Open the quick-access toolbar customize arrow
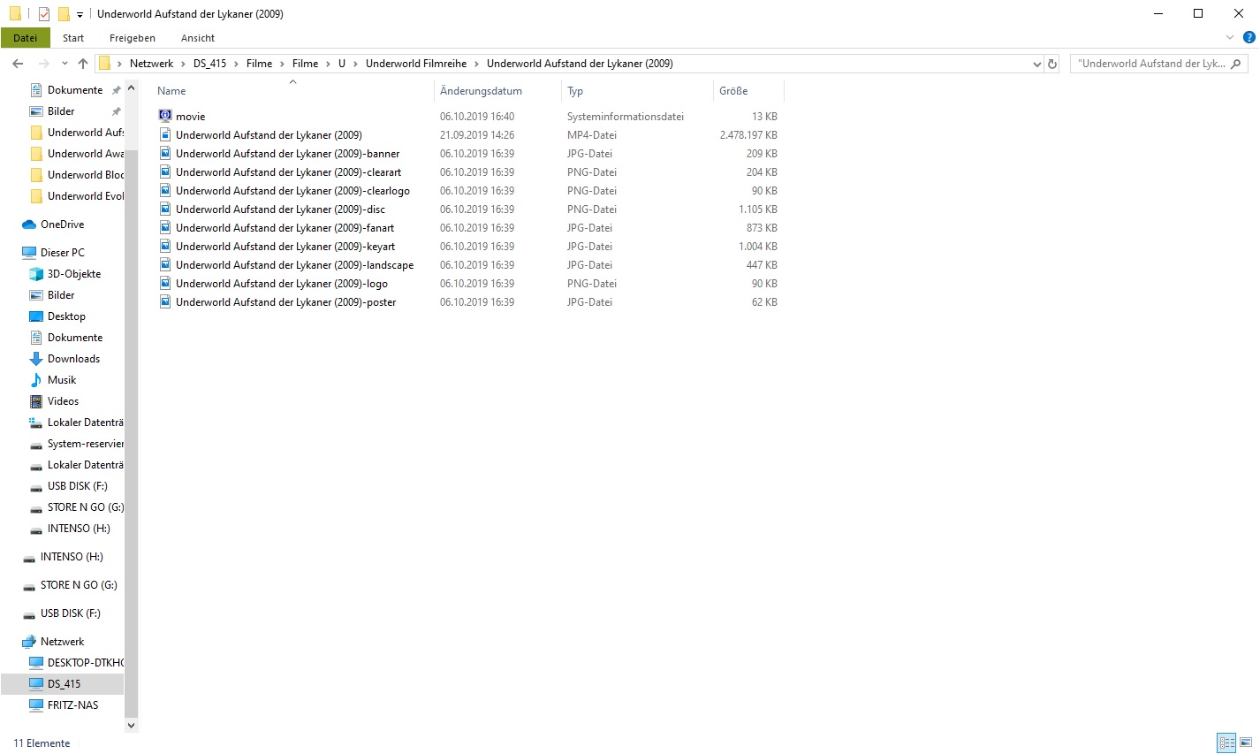 coord(80,14)
